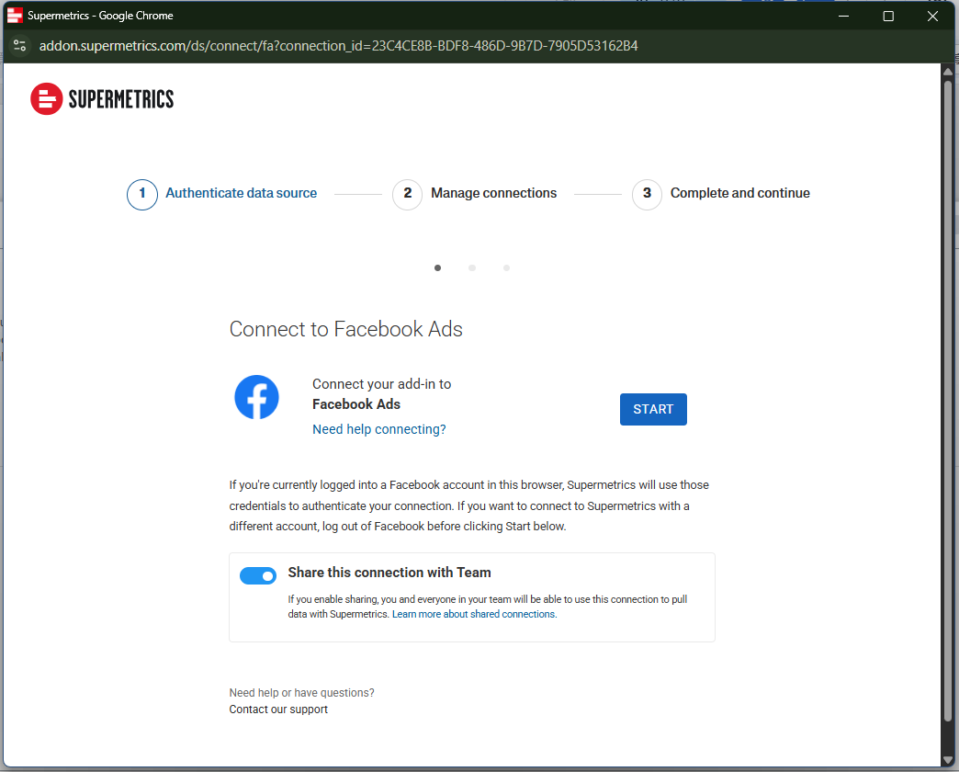Select step 1 circle Authenticate data source
The height and width of the screenshot is (772, 959).
(141, 194)
